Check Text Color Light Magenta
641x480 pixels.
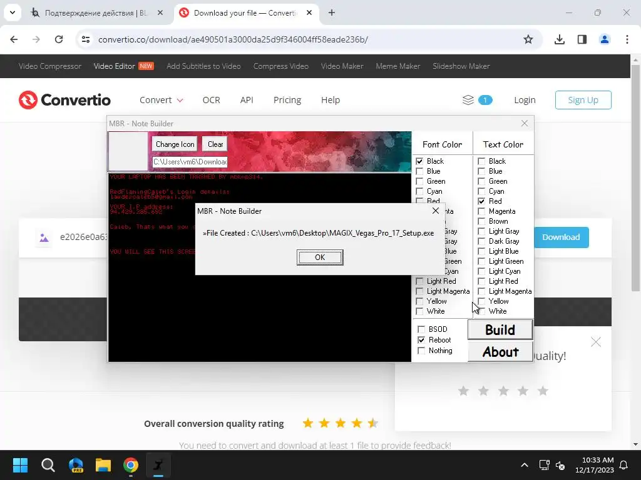tap(481, 291)
